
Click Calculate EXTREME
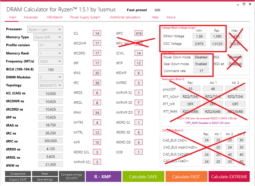click(x=229, y=176)
